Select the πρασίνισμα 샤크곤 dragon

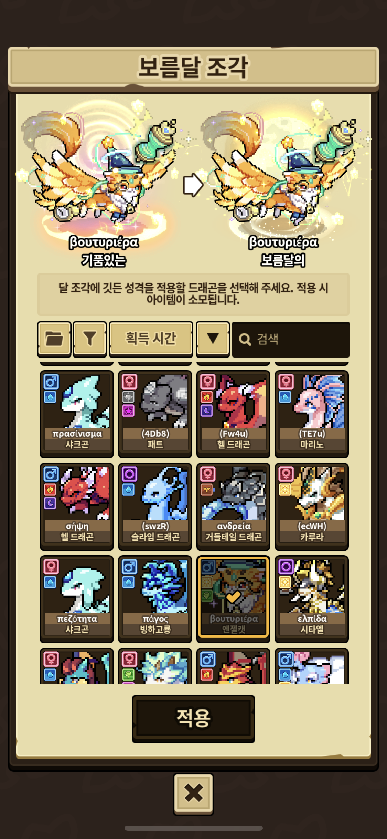click(x=77, y=414)
